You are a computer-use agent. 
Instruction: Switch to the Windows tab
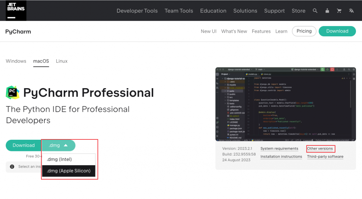pos(16,61)
